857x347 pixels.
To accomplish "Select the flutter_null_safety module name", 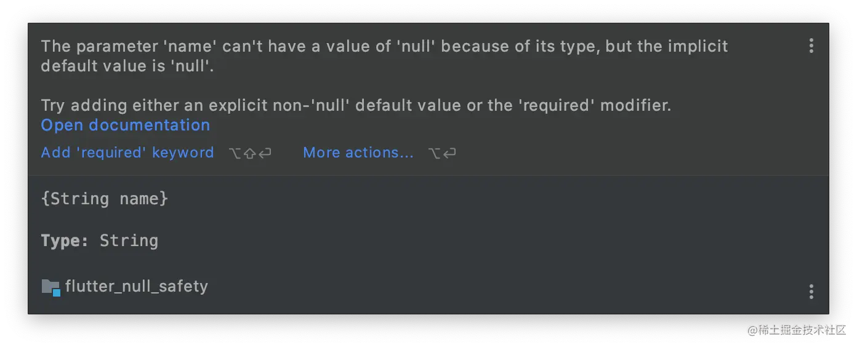I will point(137,287).
